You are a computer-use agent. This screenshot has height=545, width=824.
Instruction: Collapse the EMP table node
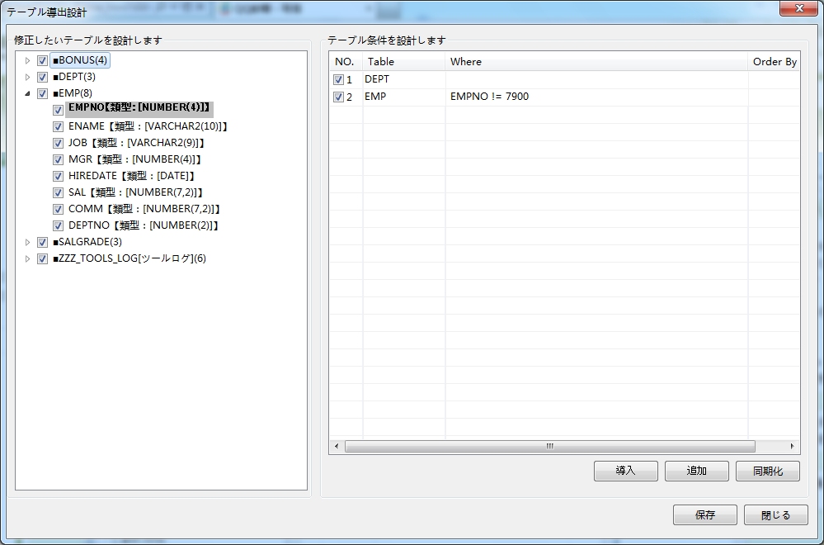point(27,93)
